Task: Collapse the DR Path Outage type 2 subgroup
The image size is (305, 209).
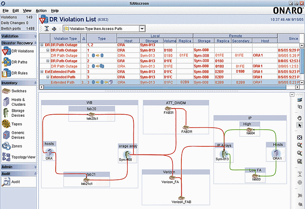Action: pyautogui.click(x=48, y=61)
